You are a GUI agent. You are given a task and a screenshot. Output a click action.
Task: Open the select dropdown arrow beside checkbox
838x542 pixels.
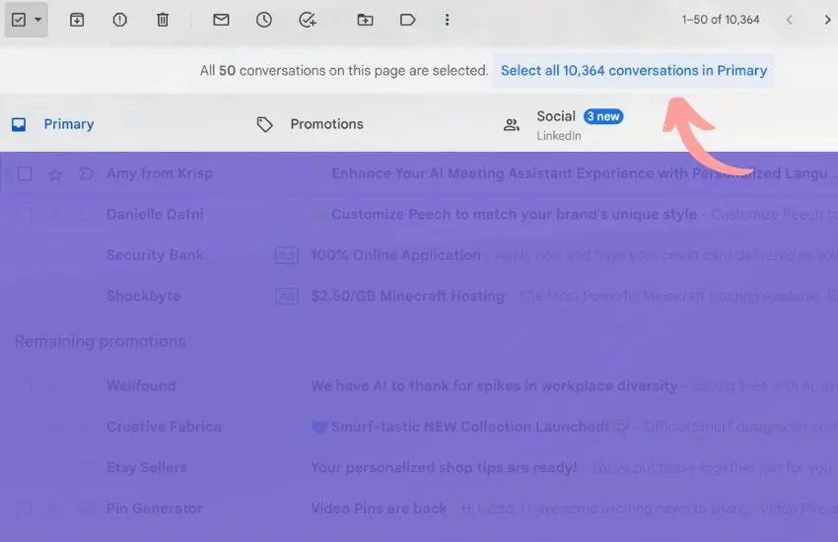37,20
